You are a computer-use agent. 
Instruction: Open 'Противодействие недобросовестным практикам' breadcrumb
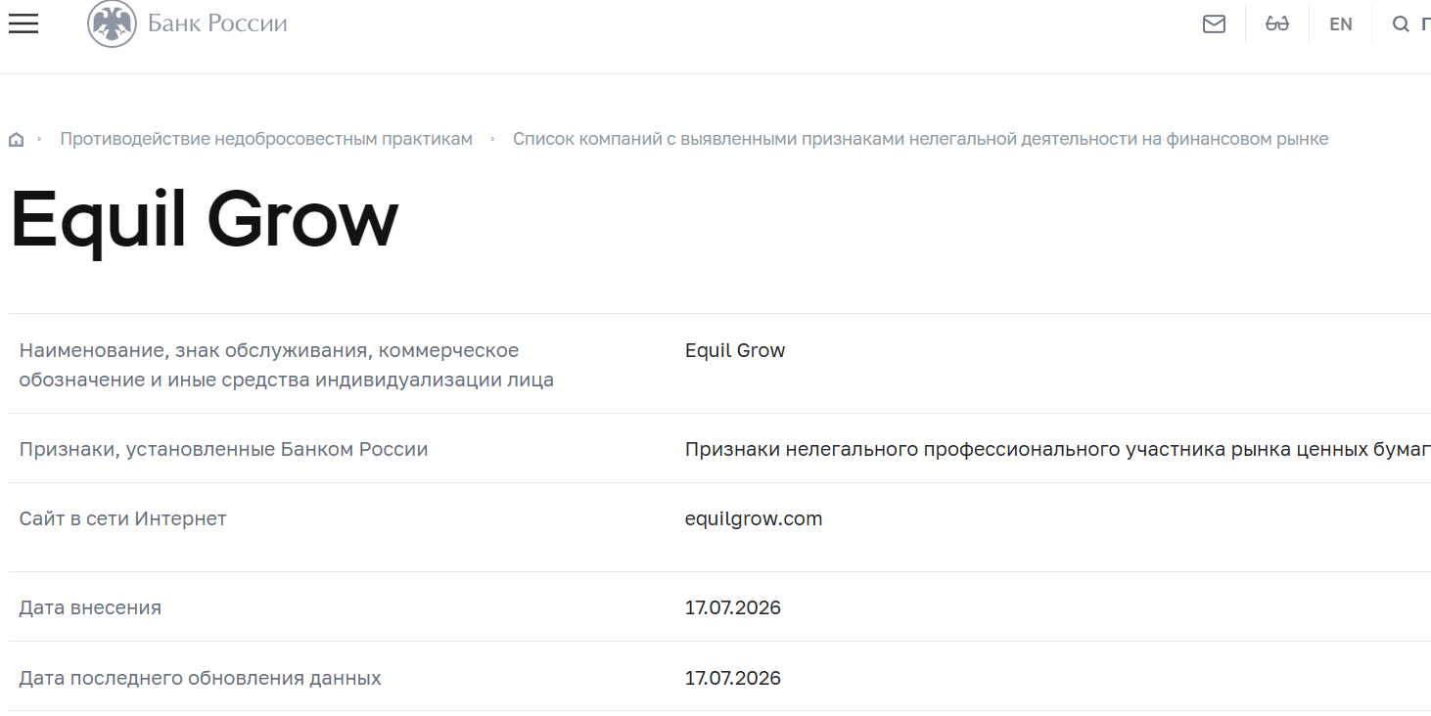coord(266,139)
